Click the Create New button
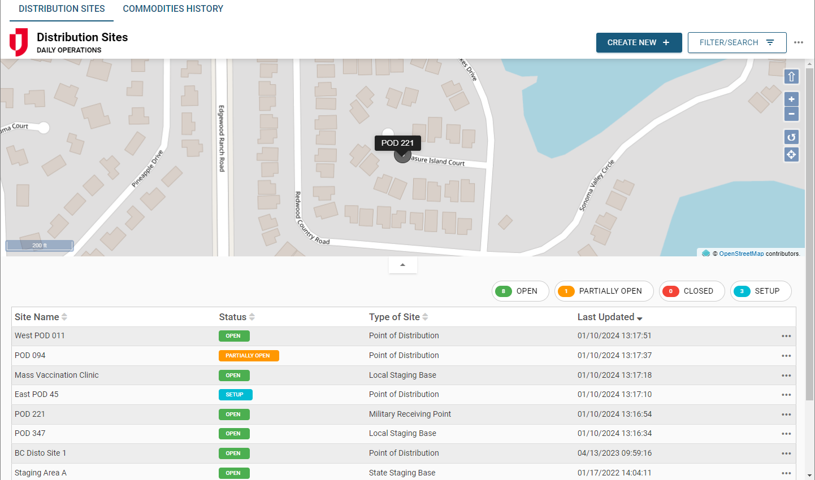 [639, 42]
